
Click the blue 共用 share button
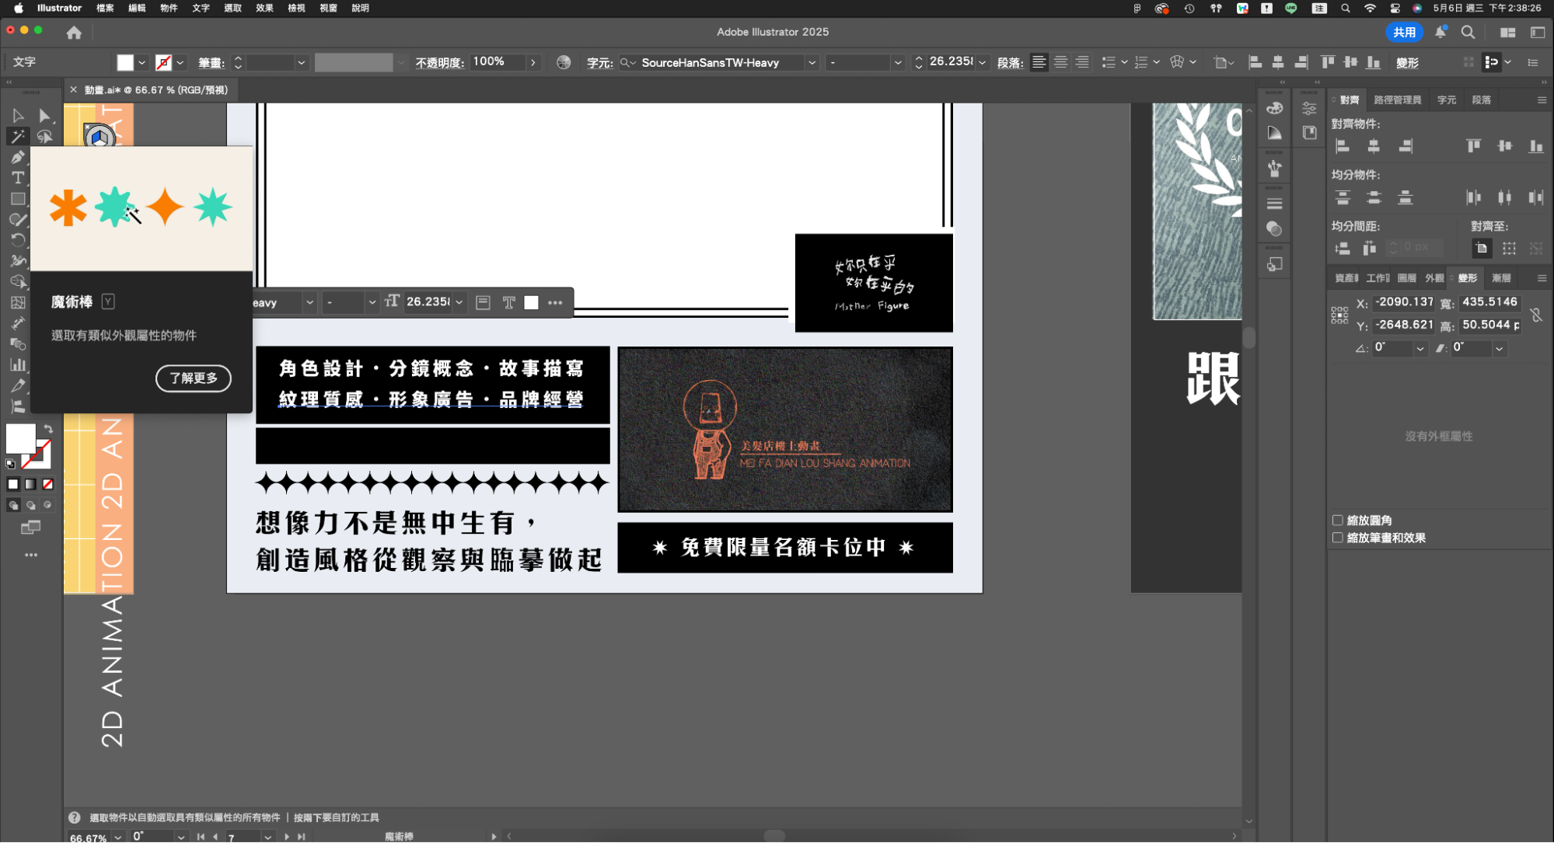click(x=1404, y=33)
